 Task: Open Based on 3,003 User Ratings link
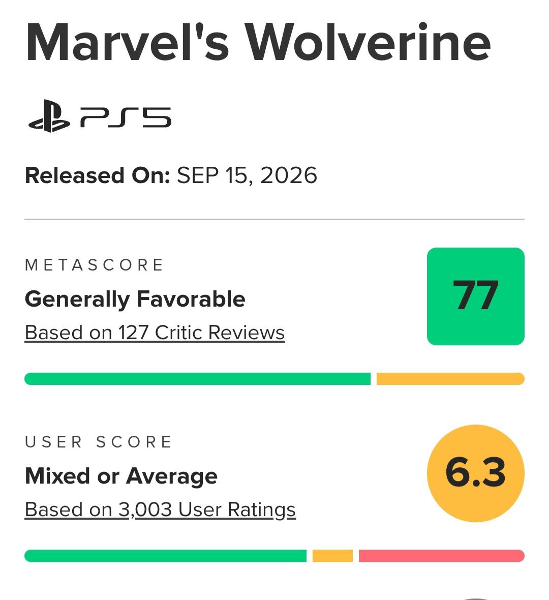pos(160,509)
